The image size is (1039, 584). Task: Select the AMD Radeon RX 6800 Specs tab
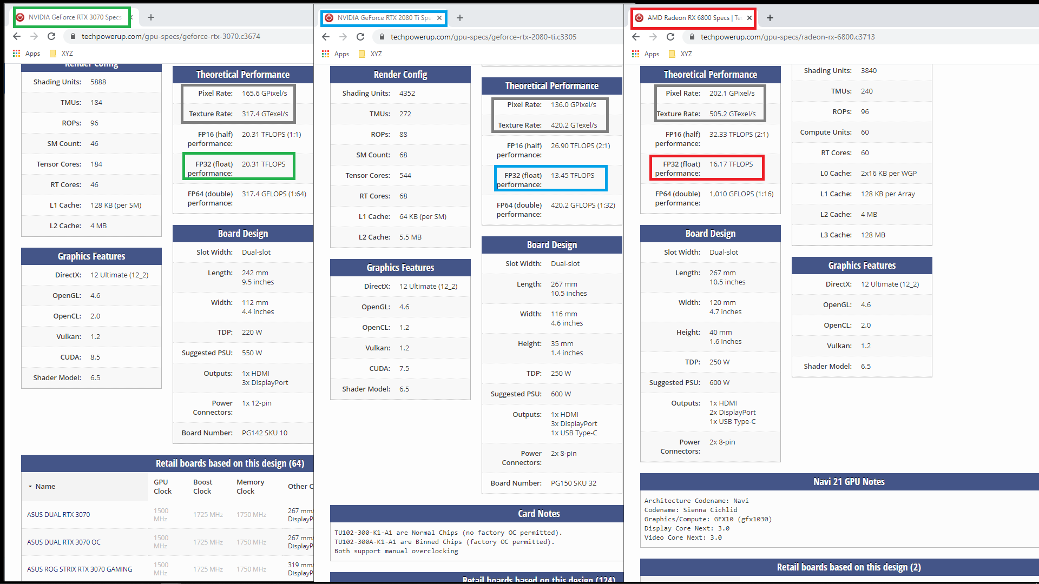pyautogui.click(x=693, y=18)
